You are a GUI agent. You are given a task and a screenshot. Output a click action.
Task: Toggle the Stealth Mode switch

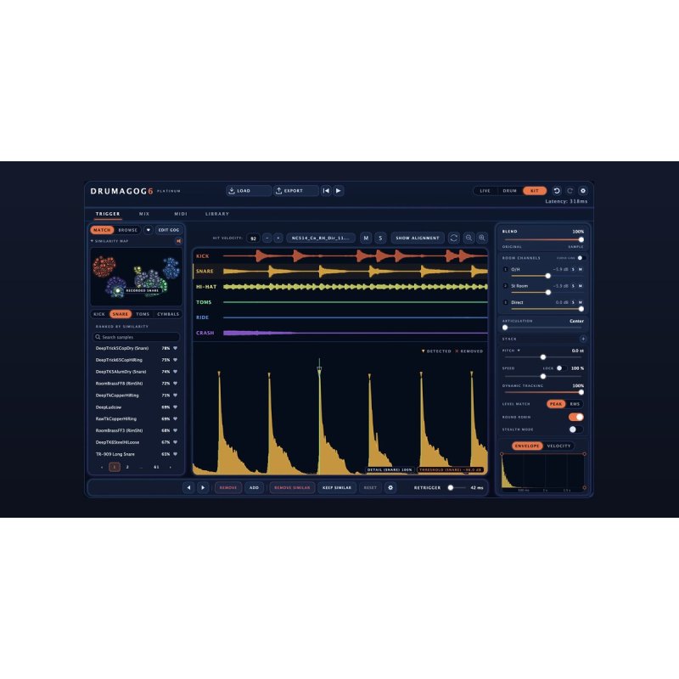576,429
